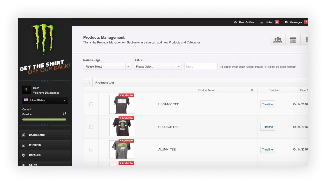Viewport: 326px width, 184px height.
Task: Click Timeline button for HOSTAGE TEE
Action: pyautogui.click(x=267, y=104)
